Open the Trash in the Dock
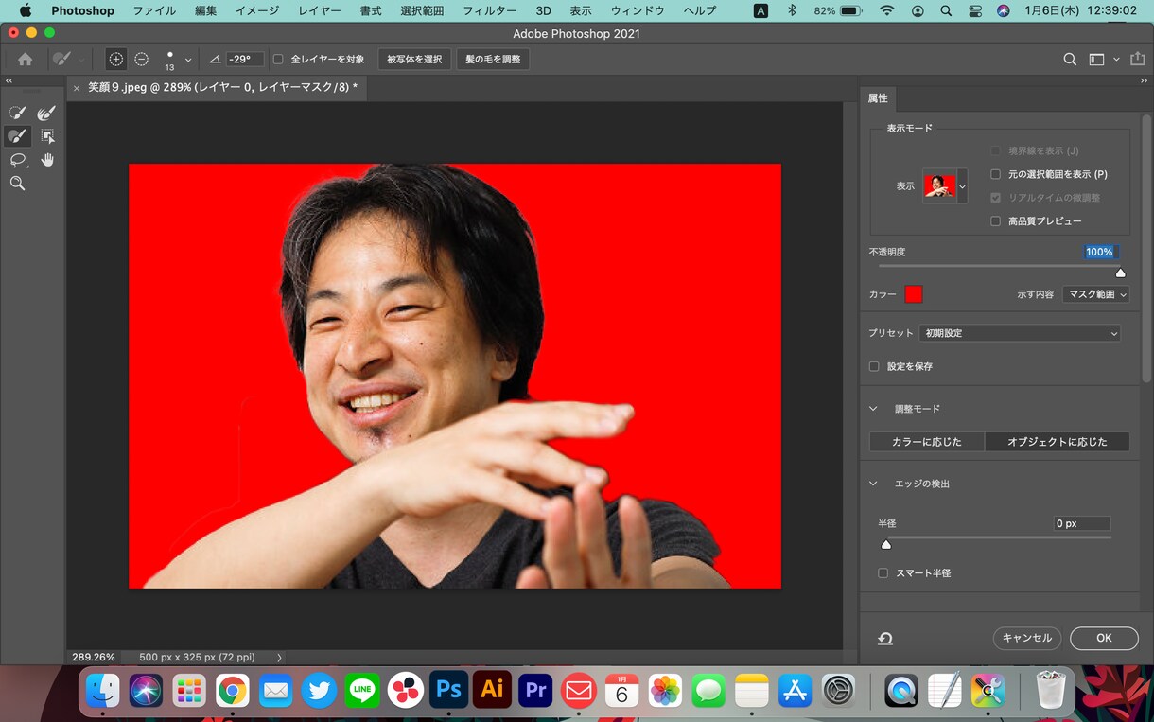The image size is (1154, 722). click(1052, 690)
